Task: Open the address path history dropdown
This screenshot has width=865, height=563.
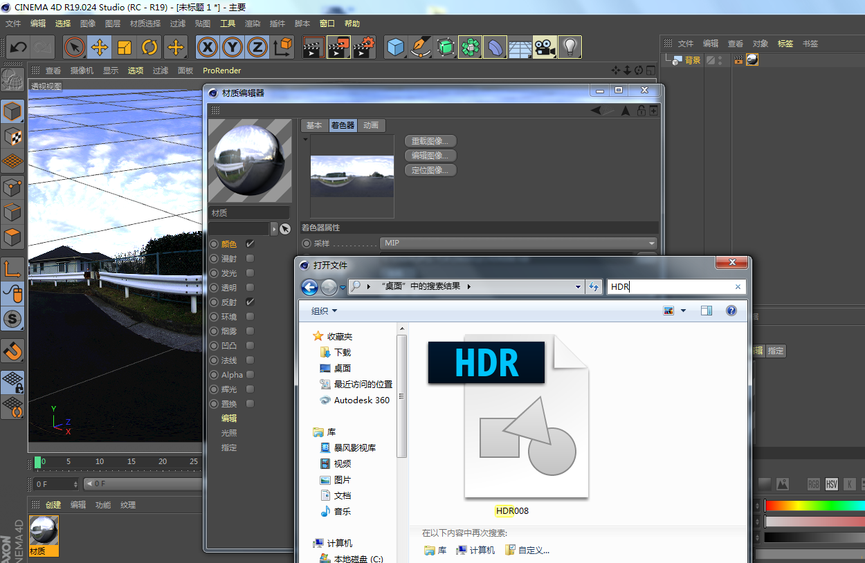Action: (579, 286)
